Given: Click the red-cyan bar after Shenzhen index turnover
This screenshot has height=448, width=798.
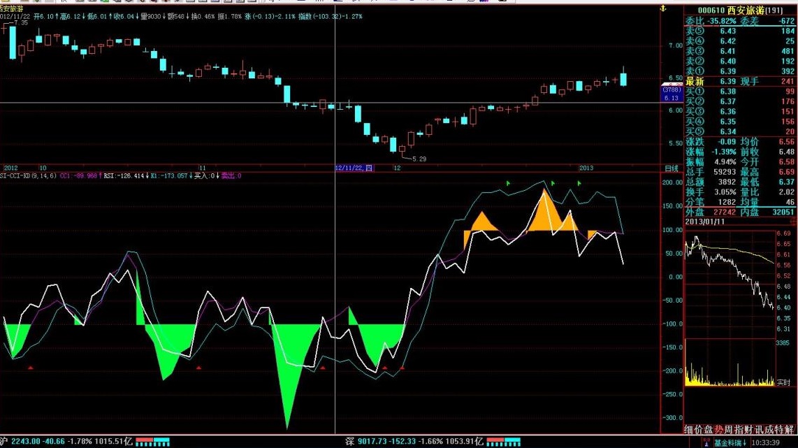Looking at the screenshot, I should [503, 442].
